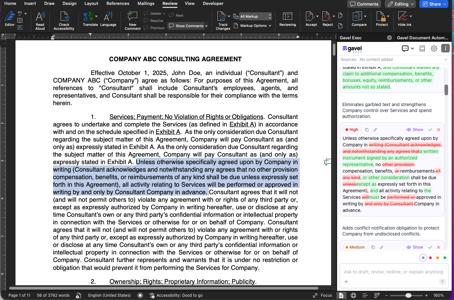Screen dimensions: 454x300
Task: Accept the High-priority suggestion with the green checkmark
Action: pyautogui.click(x=430, y=130)
